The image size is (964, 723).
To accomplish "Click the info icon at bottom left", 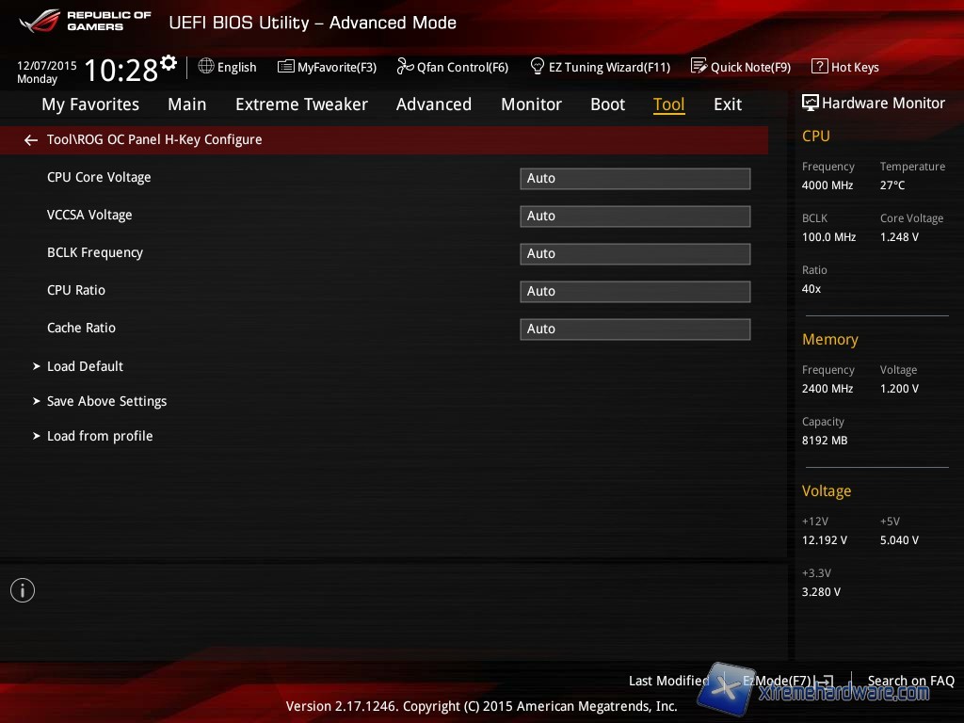I will point(23,590).
